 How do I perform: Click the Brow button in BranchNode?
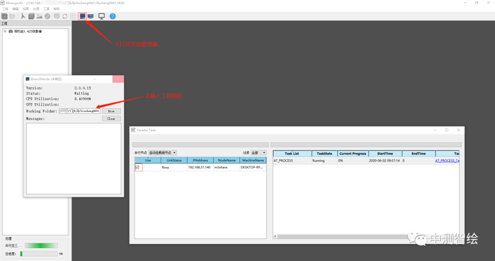click(111, 111)
